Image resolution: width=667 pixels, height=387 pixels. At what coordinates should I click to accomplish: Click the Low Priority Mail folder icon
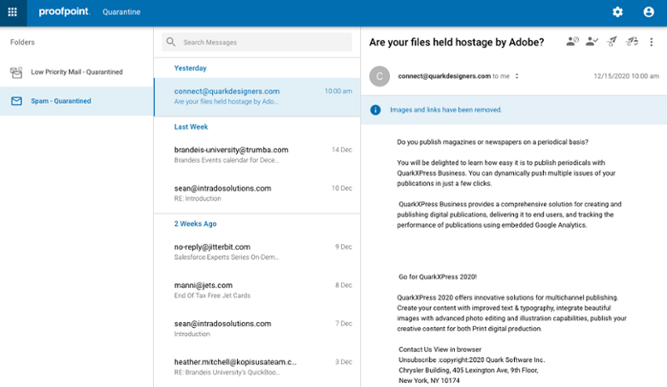pyautogui.click(x=16, y=73)
